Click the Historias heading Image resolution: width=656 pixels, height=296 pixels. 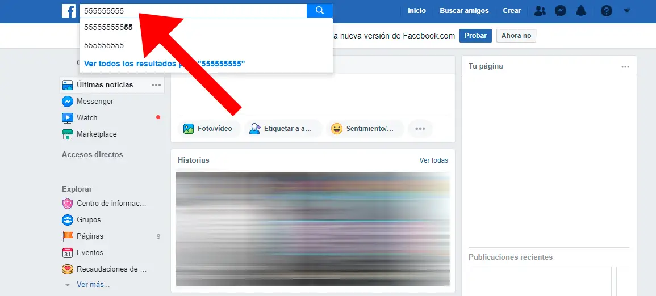click(x=193, y=160)
